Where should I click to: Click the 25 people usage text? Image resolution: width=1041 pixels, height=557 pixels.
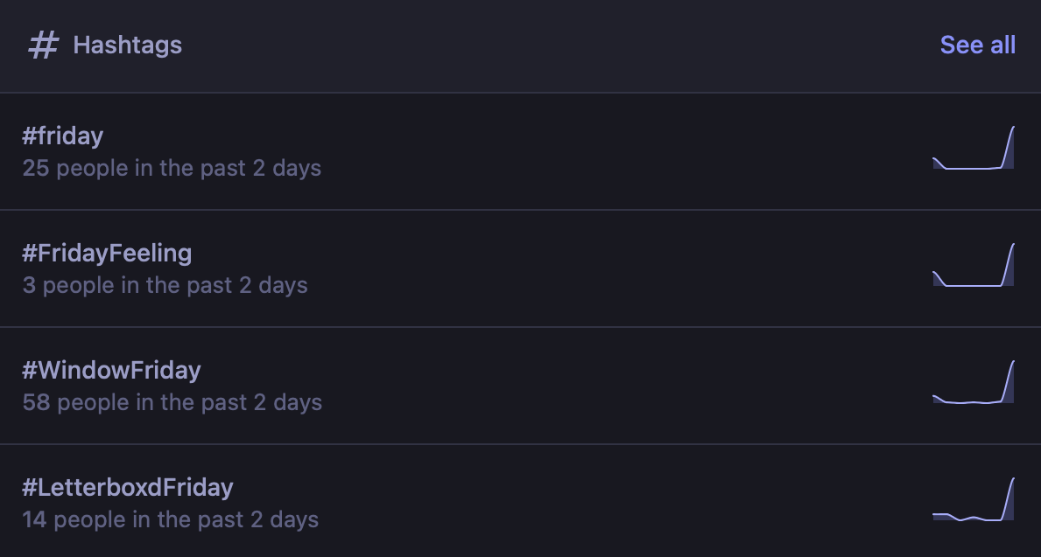172,168
